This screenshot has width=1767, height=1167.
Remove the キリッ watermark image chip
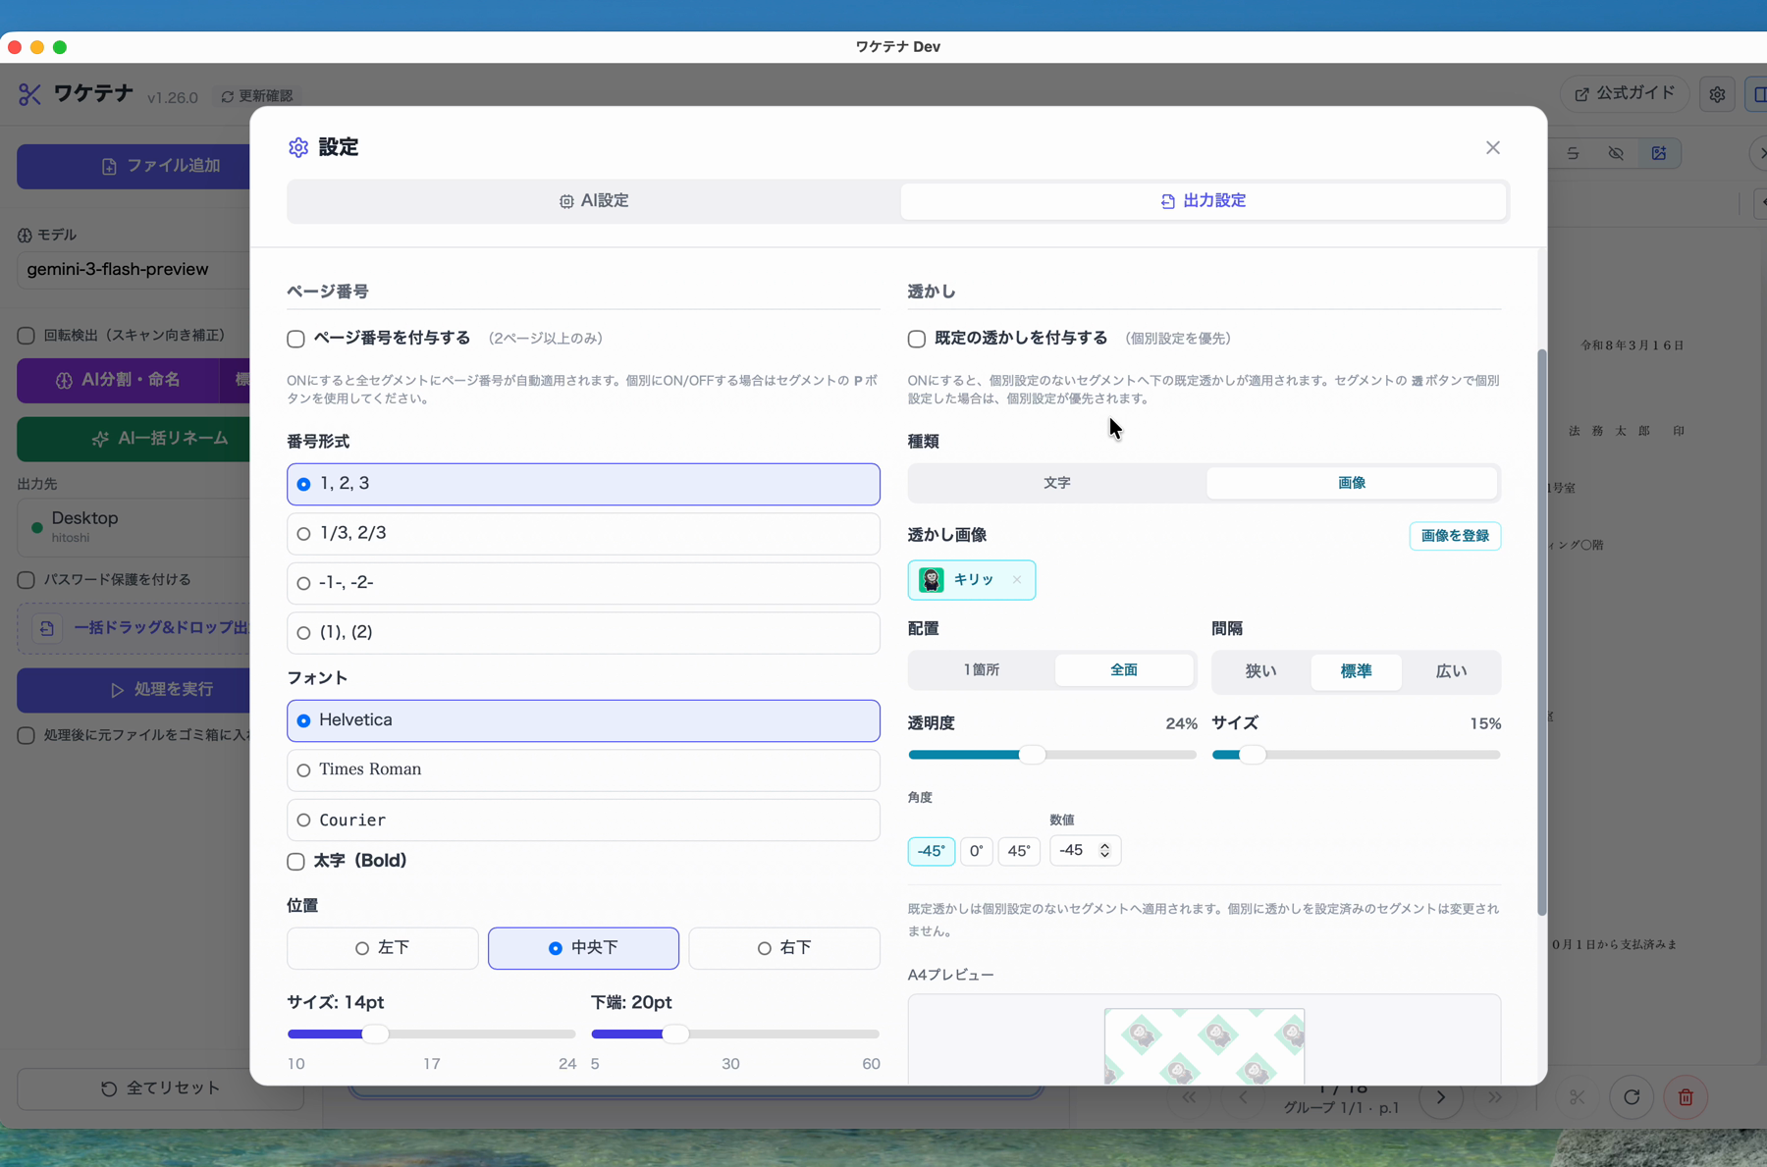1017,580
